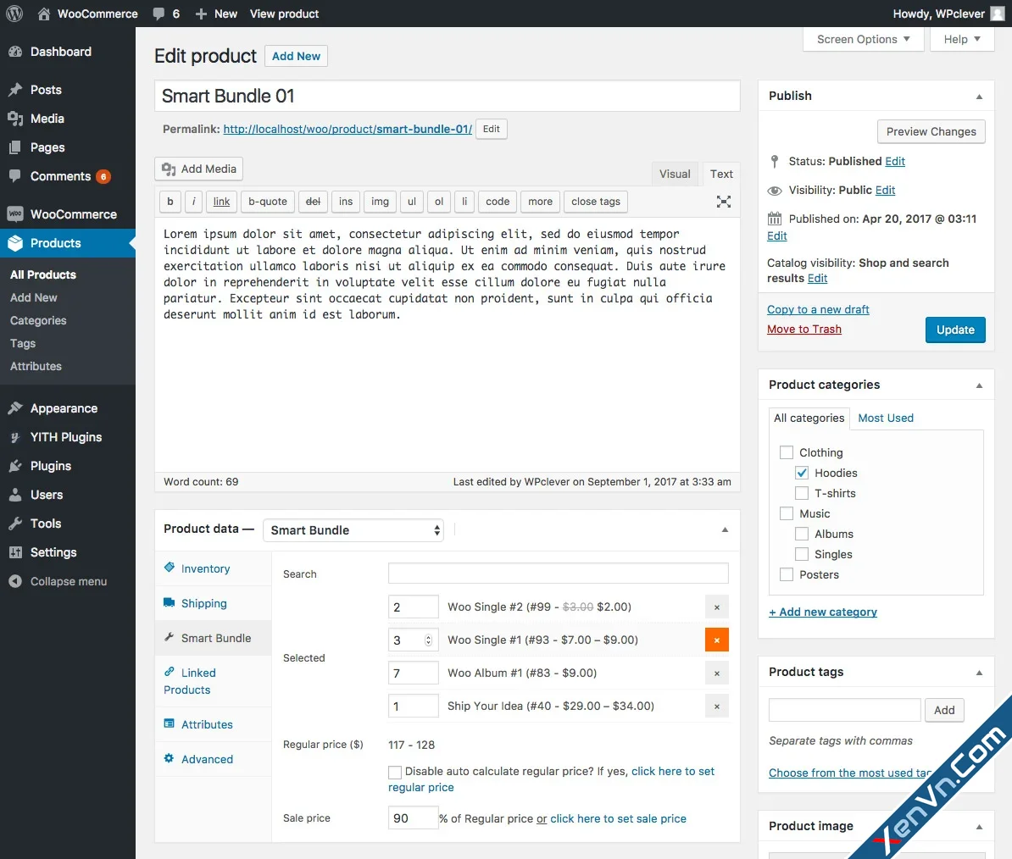Collapse the Publish panel
This screenshot has width=1012, height=859.
click(x=979, y=96)
